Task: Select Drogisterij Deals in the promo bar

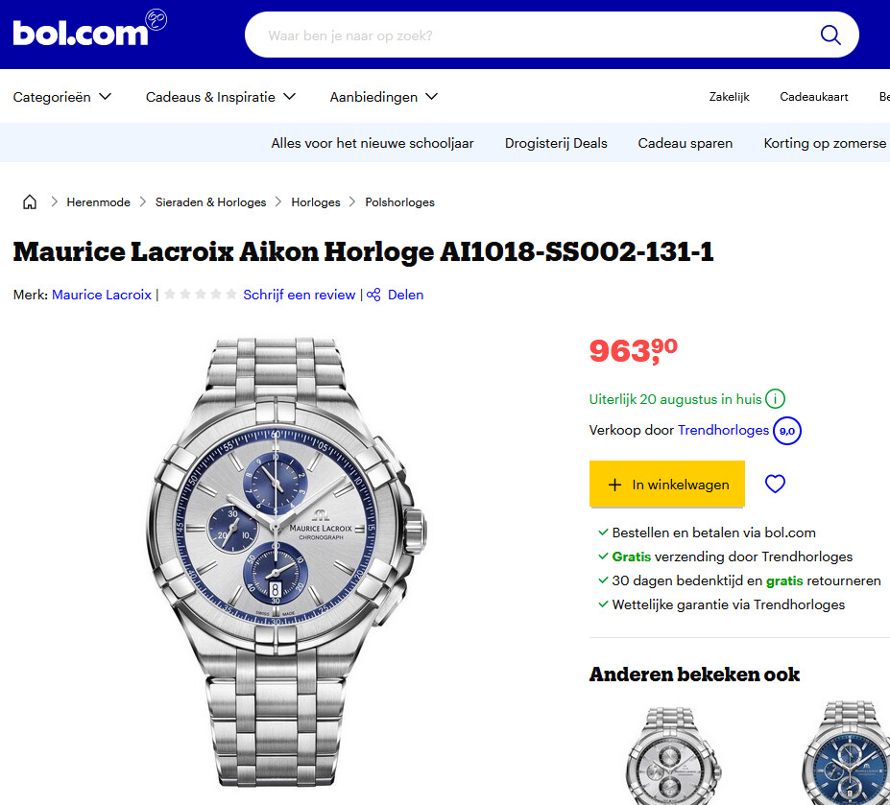Action: coord(556,143)
